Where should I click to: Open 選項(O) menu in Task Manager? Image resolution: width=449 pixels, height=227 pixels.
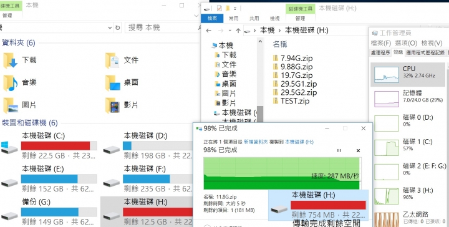pos(406,43)
